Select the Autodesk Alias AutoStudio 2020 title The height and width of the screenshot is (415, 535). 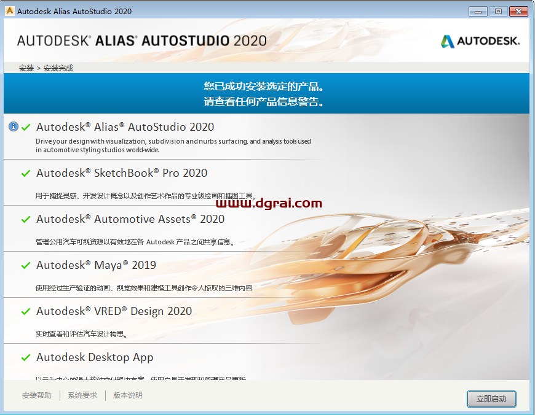(125, 127)
